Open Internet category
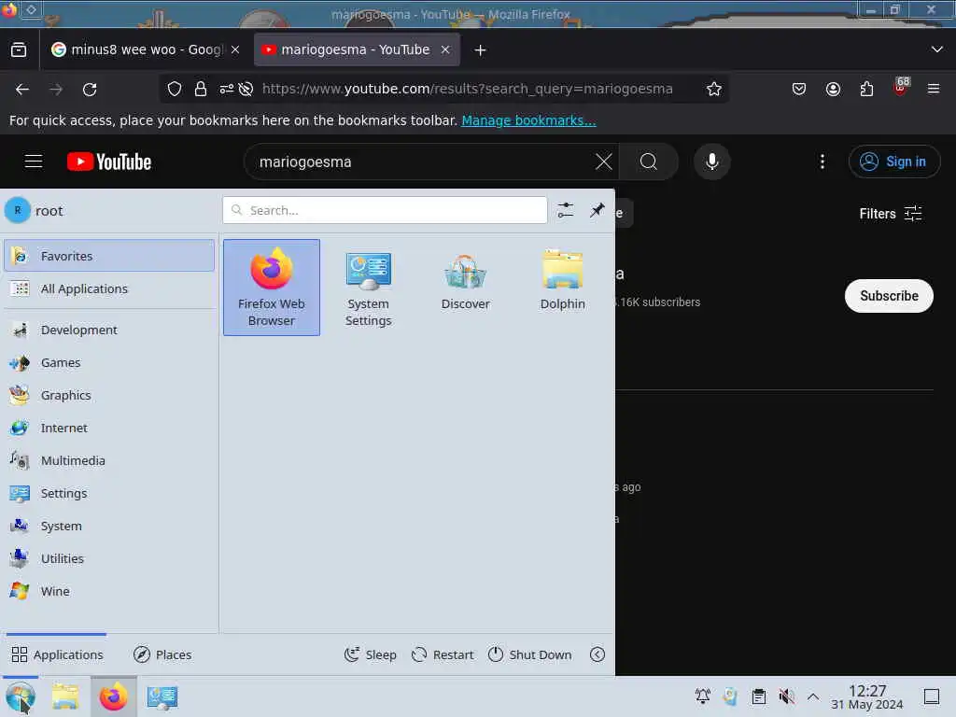This screenshot has height=717, width=956. coord(109,428)
